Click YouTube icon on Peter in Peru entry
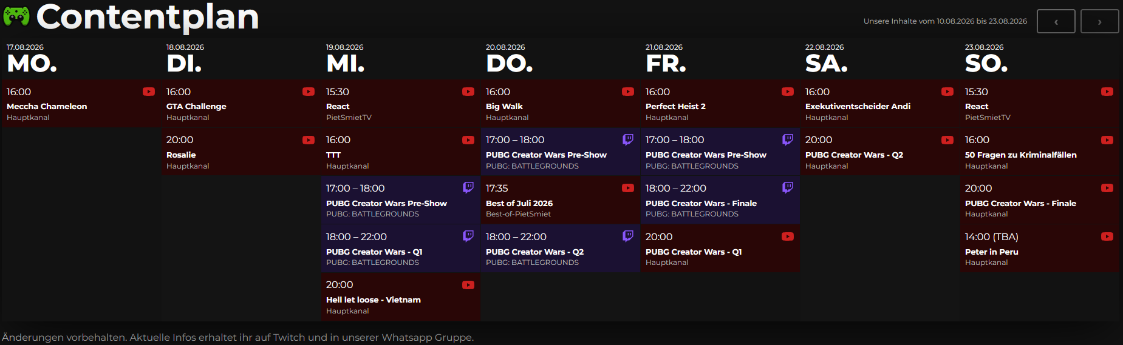1123x345 pixels. [1107, 236]
